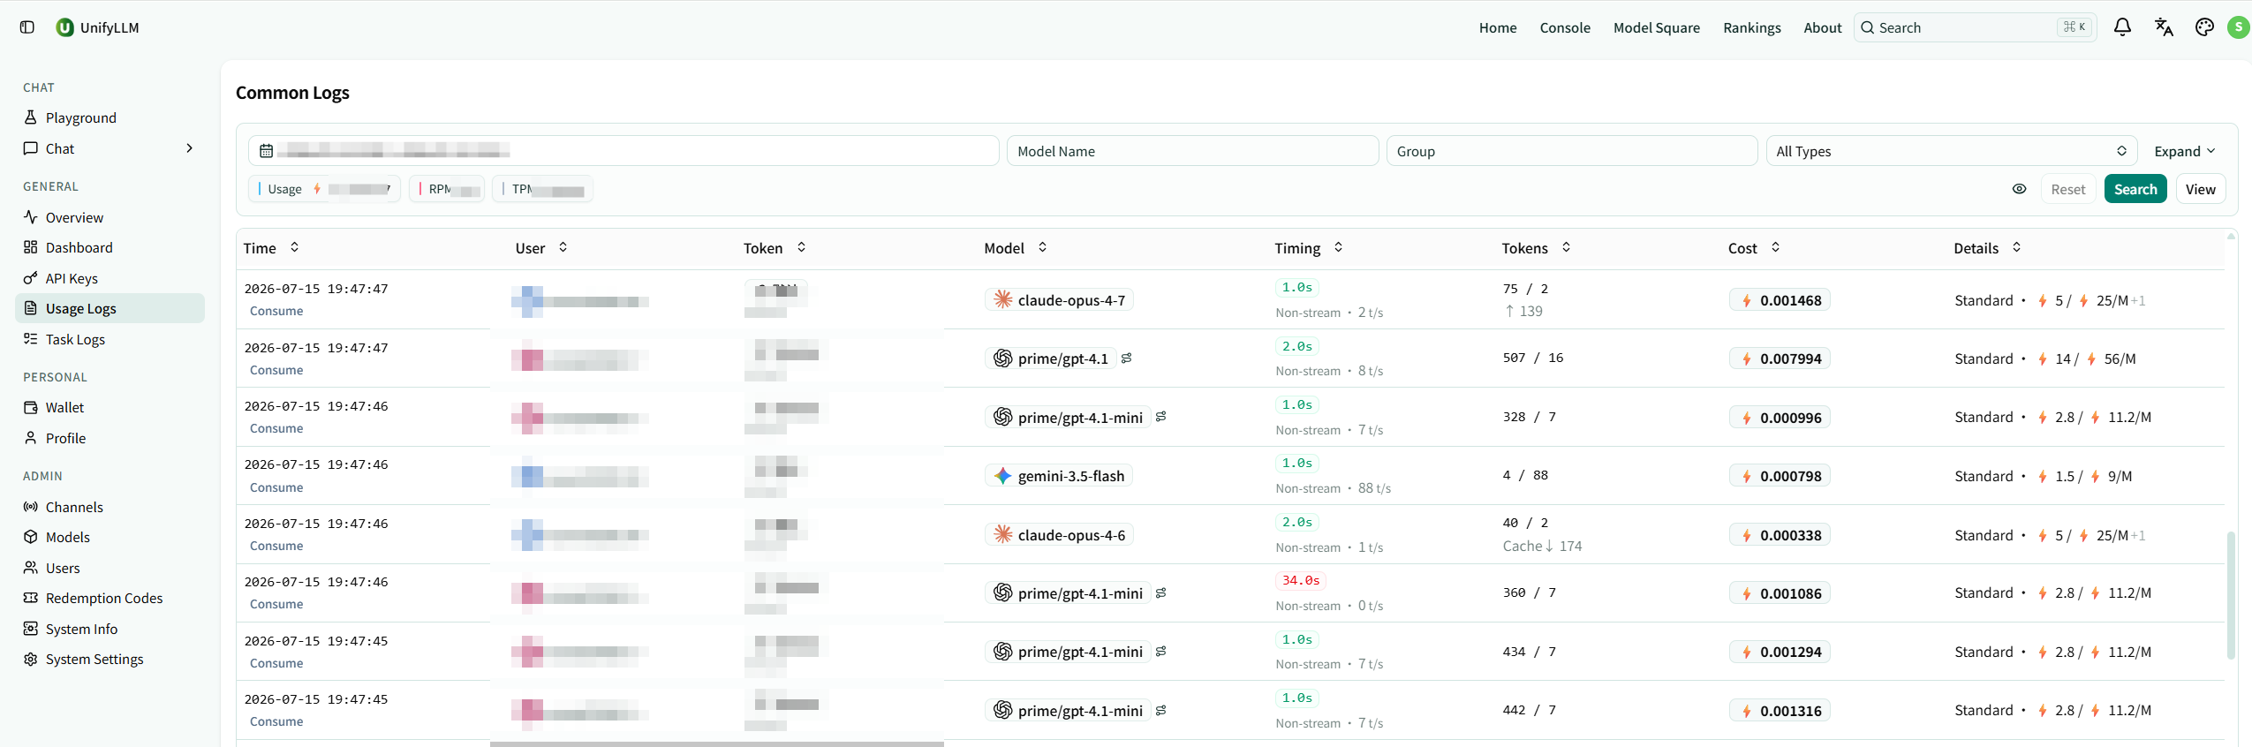
Task: Open the user avatar menu
Action: coord(2239,27)
